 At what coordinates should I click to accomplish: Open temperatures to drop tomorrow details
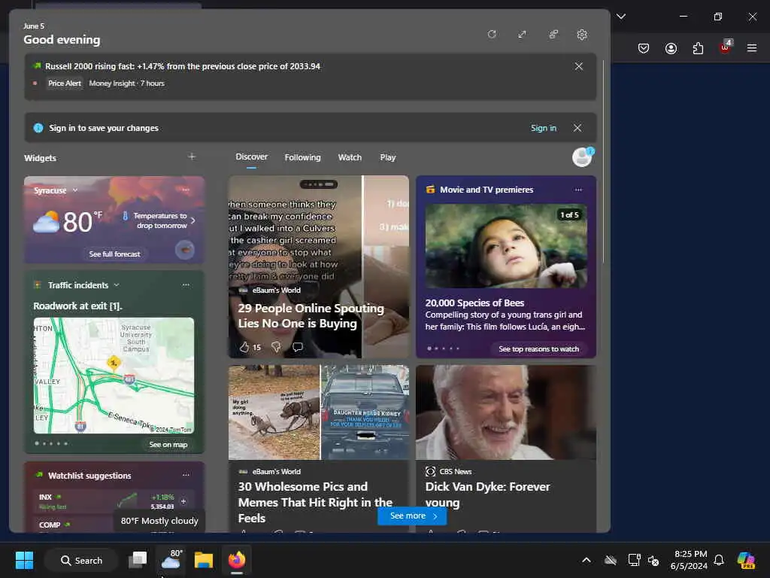coord(159,221)
